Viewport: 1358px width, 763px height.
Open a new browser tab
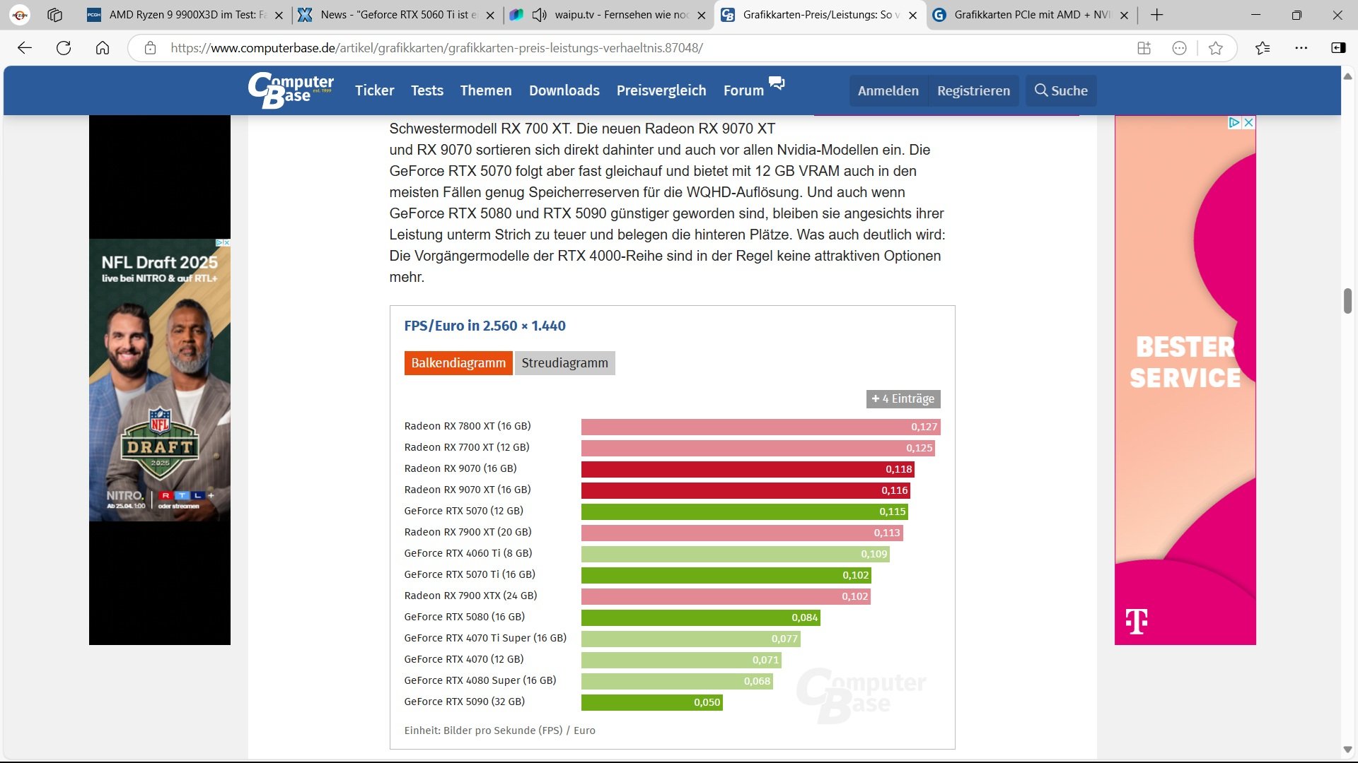point(1156,15)
